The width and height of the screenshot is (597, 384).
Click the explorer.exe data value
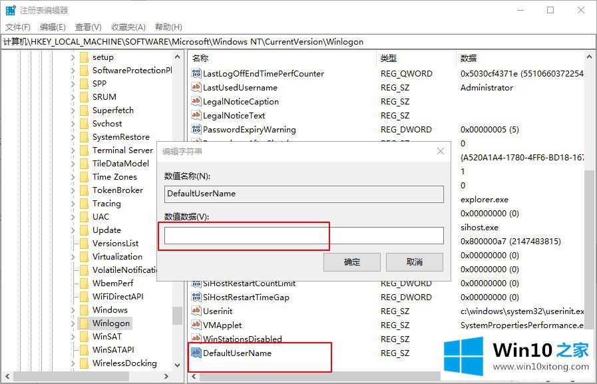tap(485, 200)
